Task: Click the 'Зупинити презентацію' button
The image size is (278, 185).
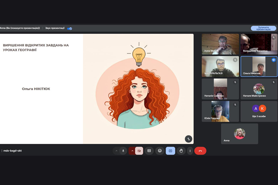Action: (263, 28)
